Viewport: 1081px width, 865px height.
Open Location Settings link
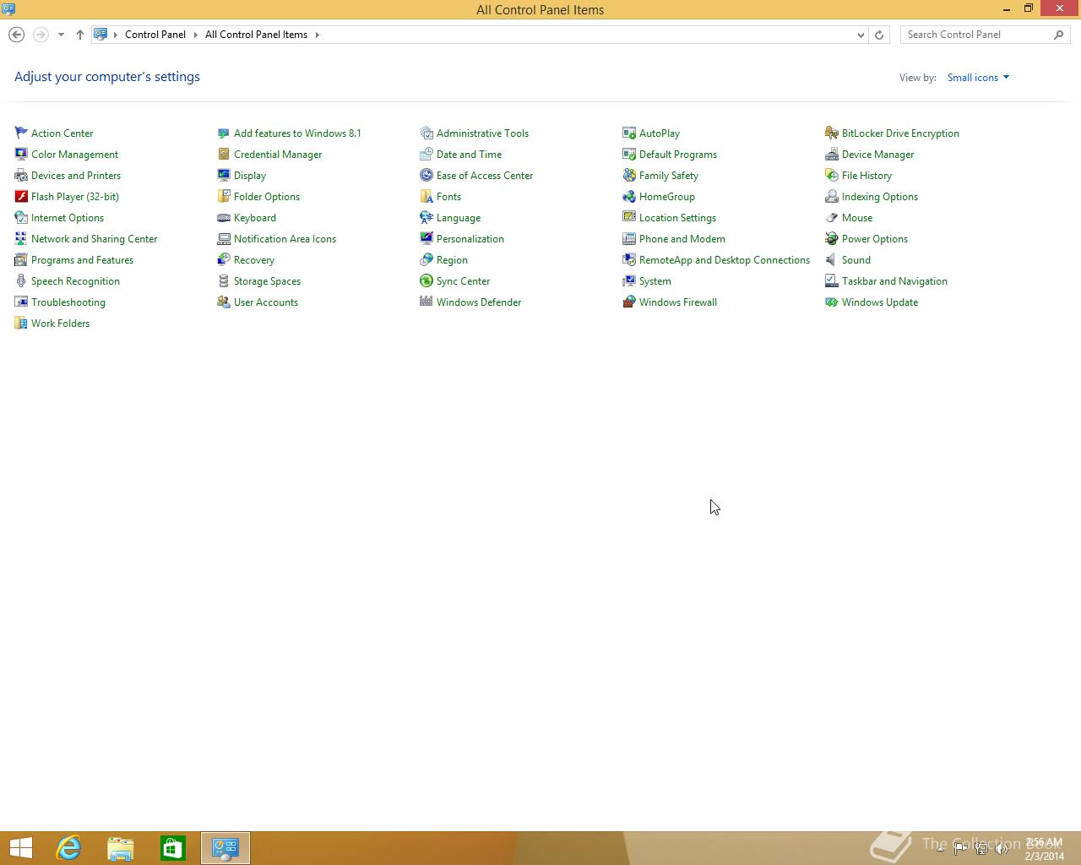[x=677, y=217]
